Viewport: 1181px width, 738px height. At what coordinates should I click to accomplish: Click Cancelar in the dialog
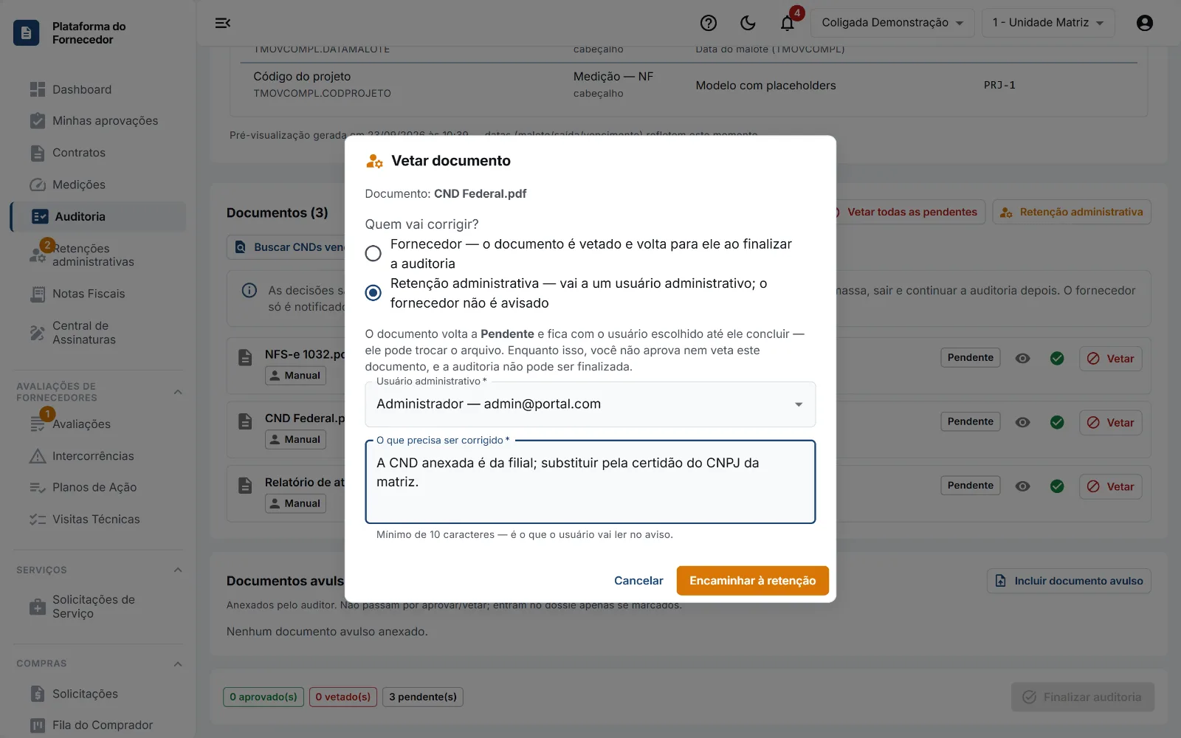pyautogui.click(x=638, y=581)
